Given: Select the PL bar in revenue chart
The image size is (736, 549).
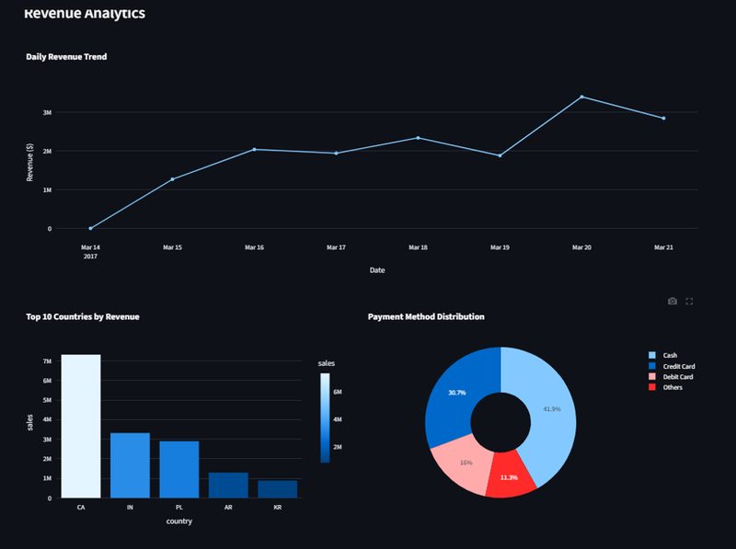Looking at the screenshot, I should [178, 469].
